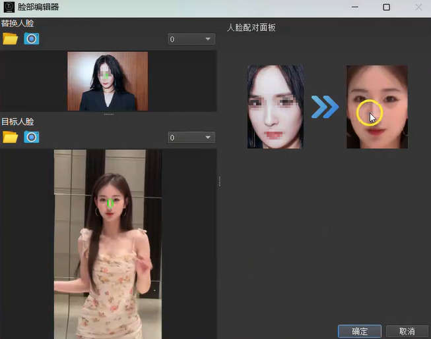The width and height of the screenshot is (431, 339).
Task: Click the 脸部编辑器 app icon in title bar
Action: [9, 7]
